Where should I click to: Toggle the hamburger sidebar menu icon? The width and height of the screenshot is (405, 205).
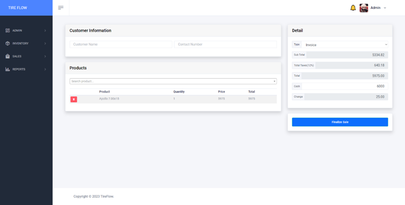[x=61, y=8]
